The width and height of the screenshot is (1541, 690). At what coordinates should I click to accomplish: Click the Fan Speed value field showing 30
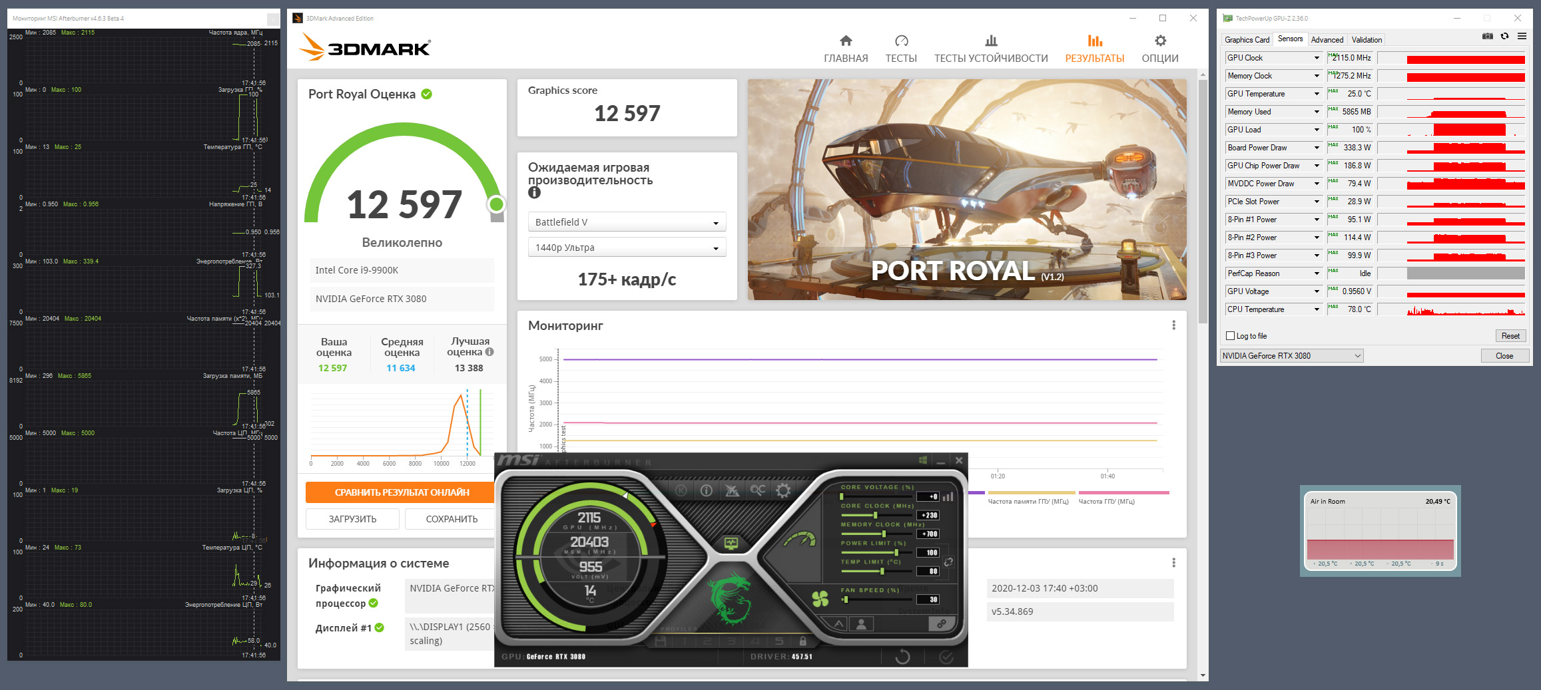(928, 600)
